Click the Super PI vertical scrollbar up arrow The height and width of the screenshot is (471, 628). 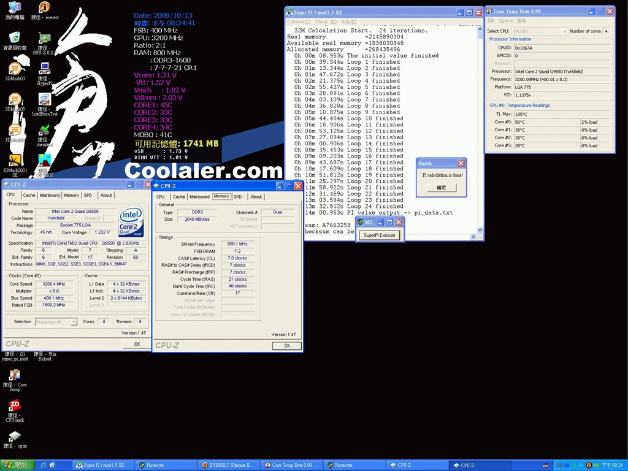[480, 29]
